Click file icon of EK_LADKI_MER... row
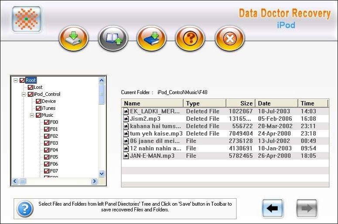The width and height of the screenshot is (338, 224). point(126,112)
